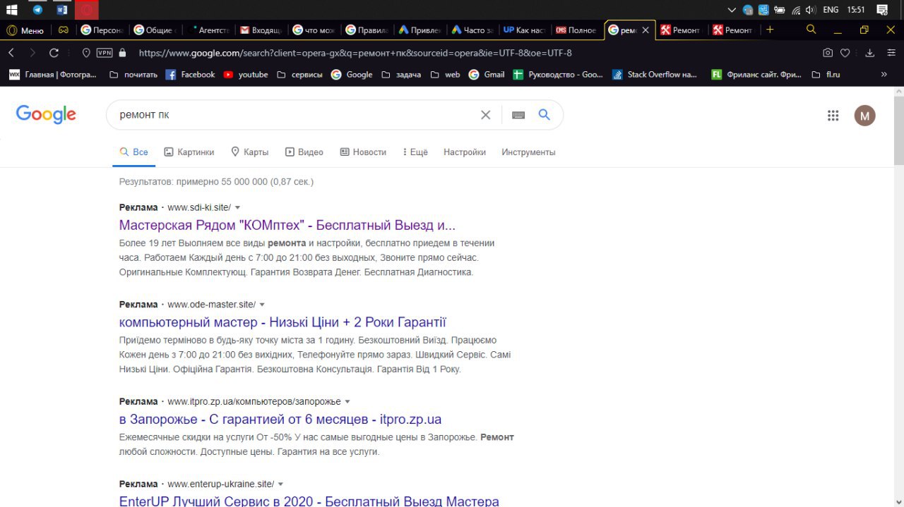
Task: Open the Главная Фотогра Wix bookmark
Action: pos(53,74)
